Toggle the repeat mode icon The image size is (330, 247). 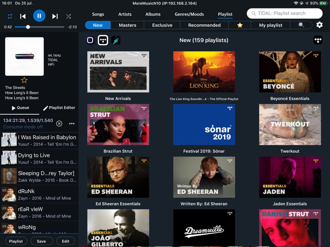(x=10, y=16)
